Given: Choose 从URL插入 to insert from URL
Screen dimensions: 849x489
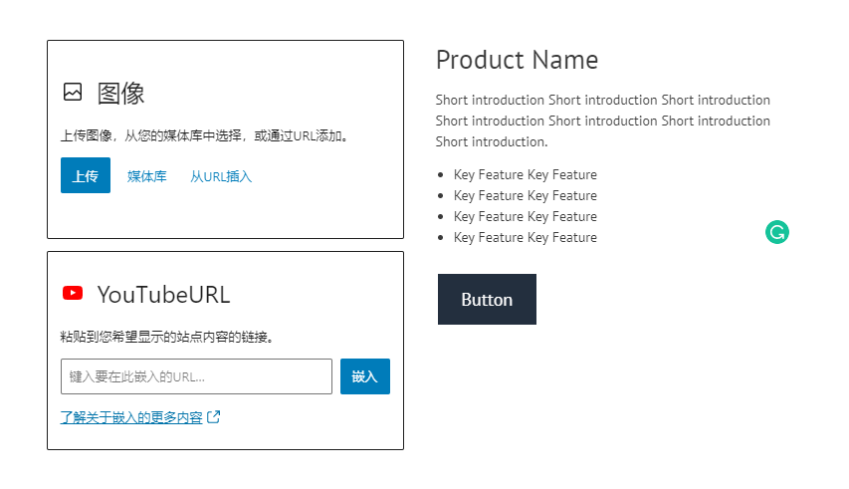Looking at the screenshot, I should tap(221, 176).
